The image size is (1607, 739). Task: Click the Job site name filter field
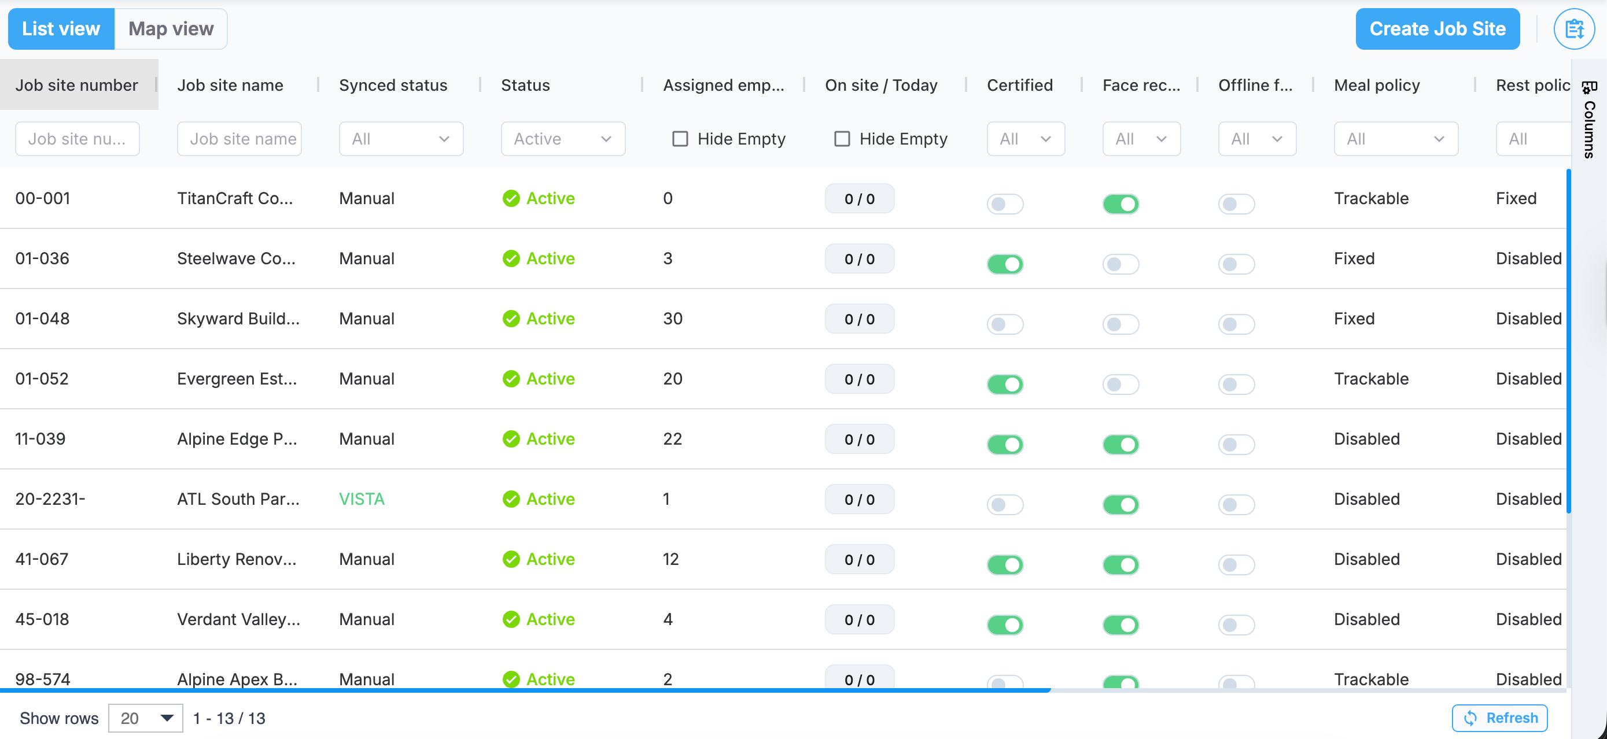(x=239, y=139)
